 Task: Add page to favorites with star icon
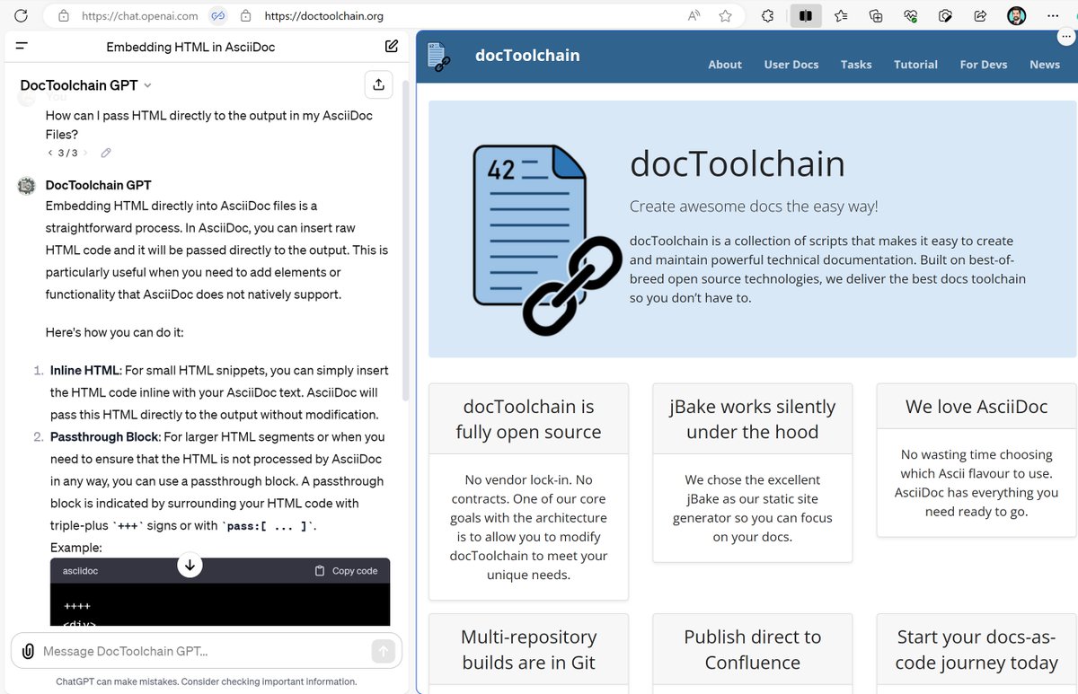[725, 16]
